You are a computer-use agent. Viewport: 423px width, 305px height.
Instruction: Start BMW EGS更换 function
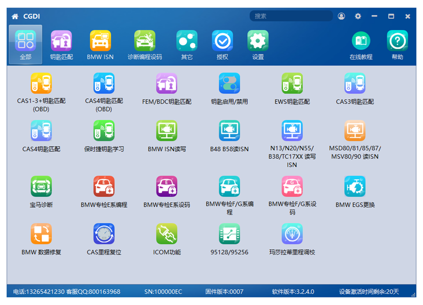(x=355, y=187)
